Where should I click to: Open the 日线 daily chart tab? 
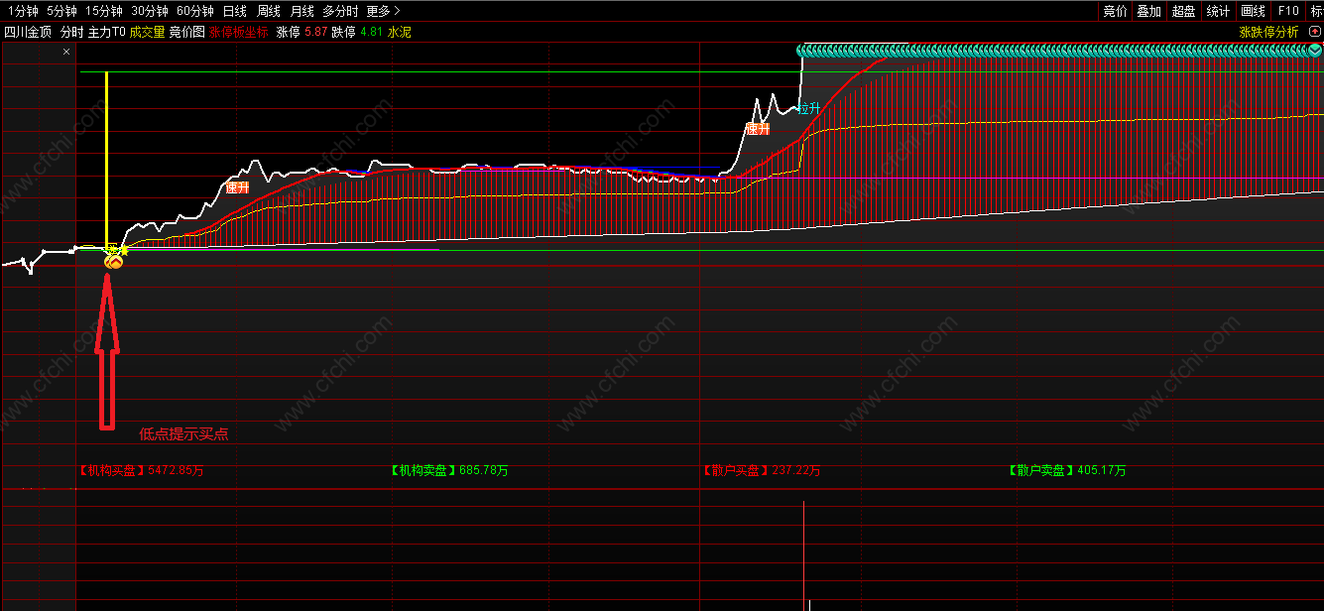click(235, 11)
